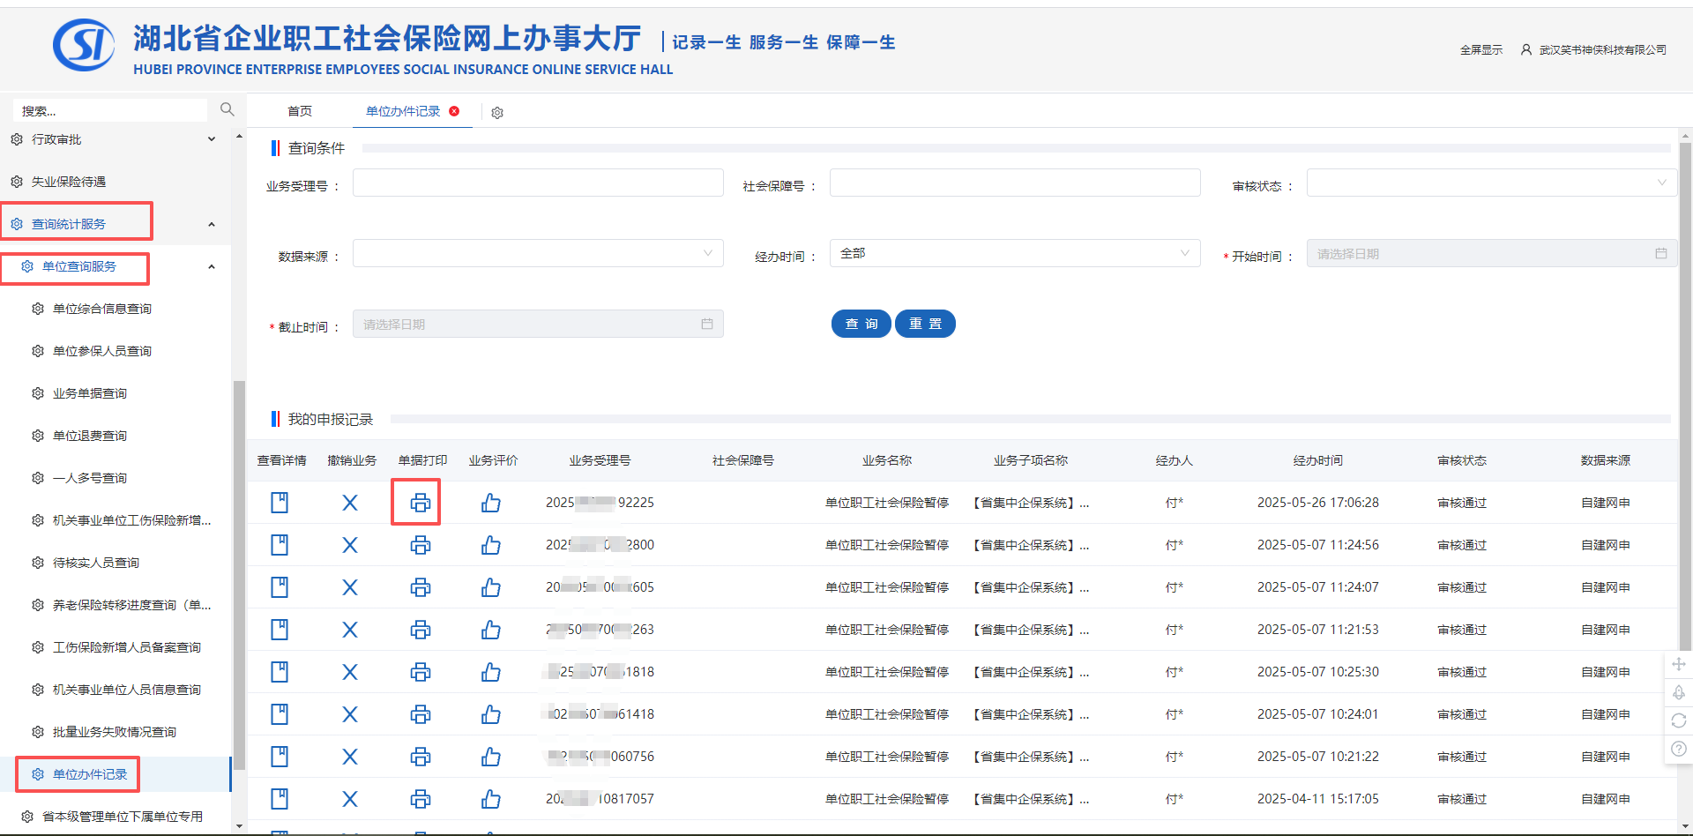Click timestamp 2025-05-26 17:06:28
Image resolution: width=1693 pixels, height=836 pixels.
click(x=1318, y=503)
